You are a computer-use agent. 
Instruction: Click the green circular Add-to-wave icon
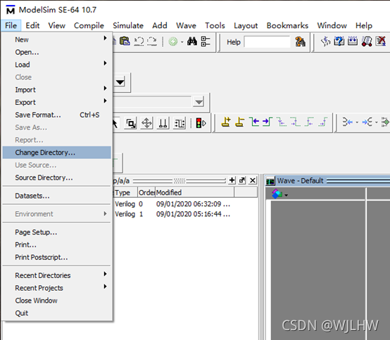click(173, 42)
